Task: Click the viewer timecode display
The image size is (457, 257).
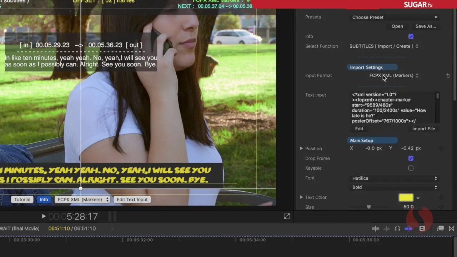Action: [x=73, y=216]
